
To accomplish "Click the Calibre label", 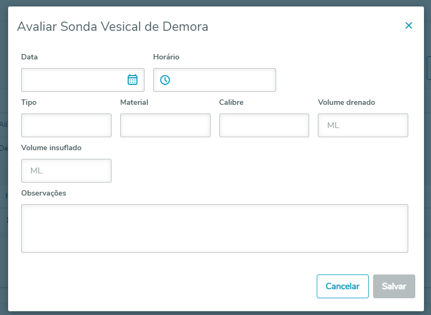I will click(231, 102).
